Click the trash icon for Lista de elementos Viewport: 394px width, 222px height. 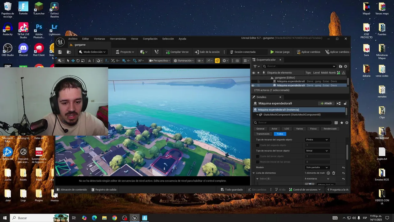tap(334, 173)
